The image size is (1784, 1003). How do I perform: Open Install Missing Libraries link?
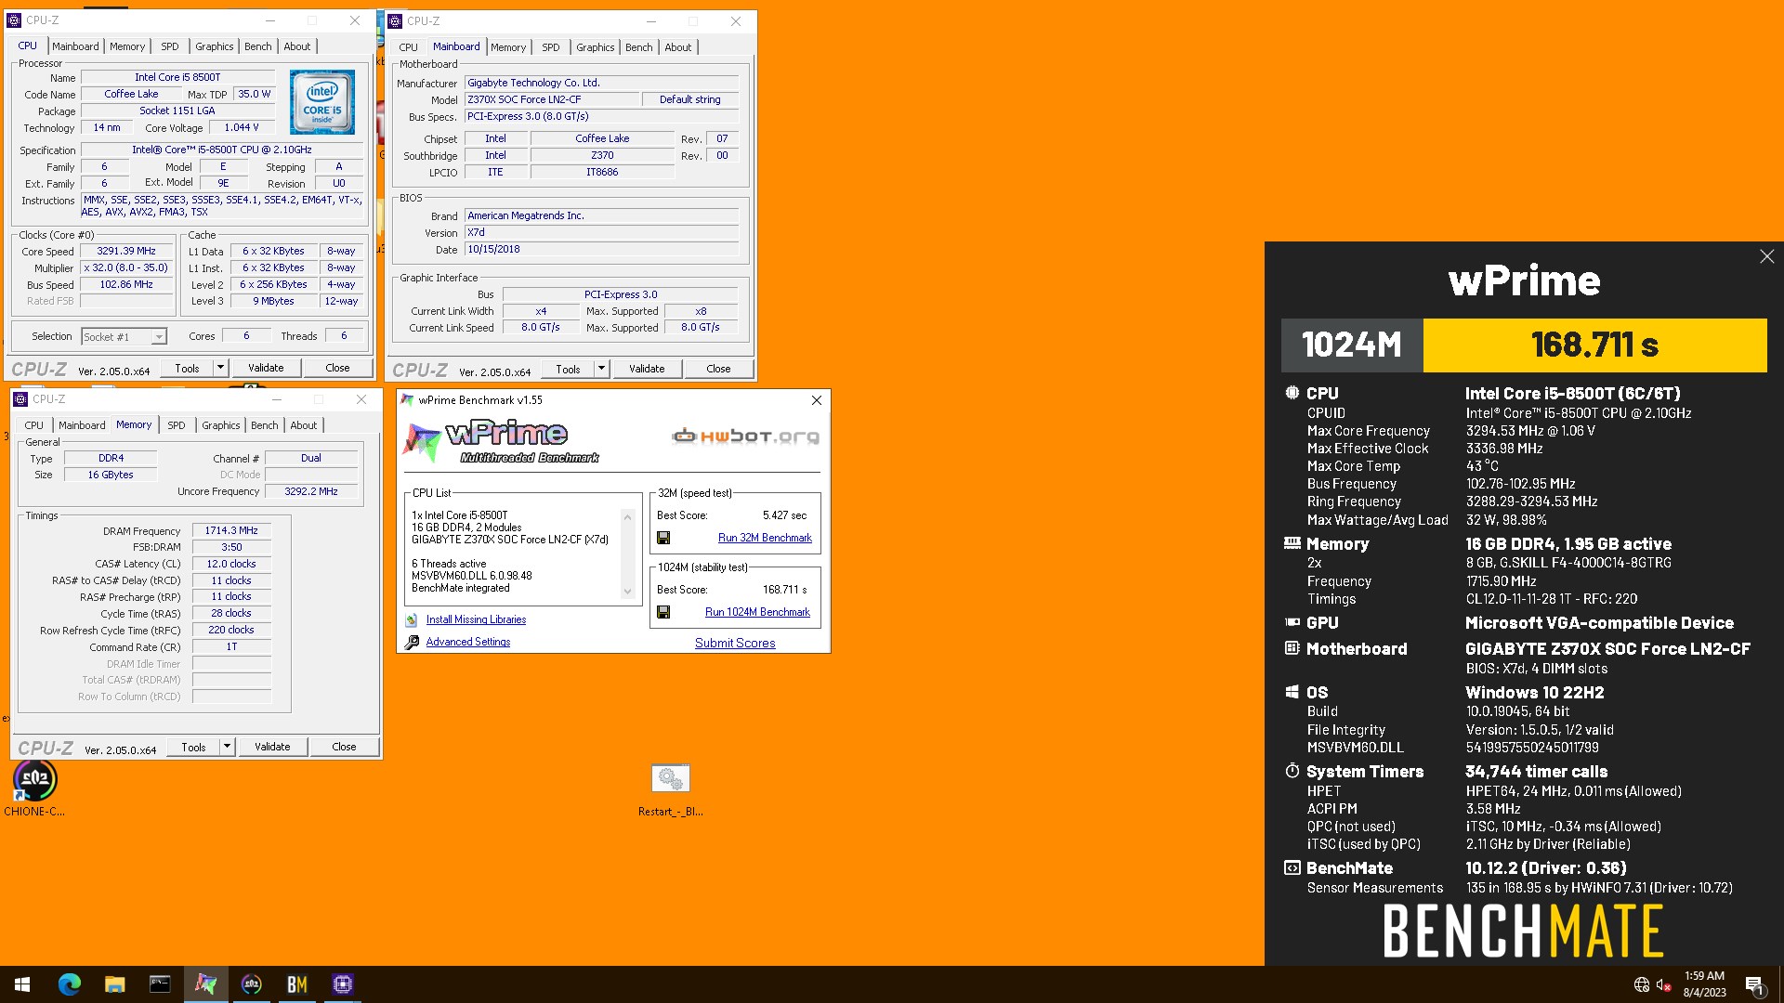pyautogui.click(x=476, y=619)
